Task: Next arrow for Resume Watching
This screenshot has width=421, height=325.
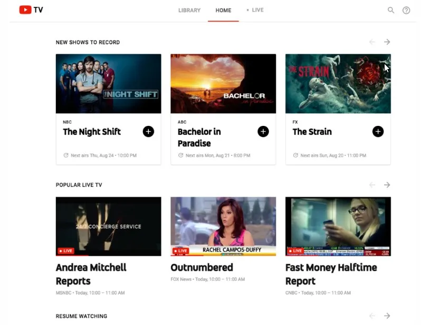Action: click(x=387, y=316)
